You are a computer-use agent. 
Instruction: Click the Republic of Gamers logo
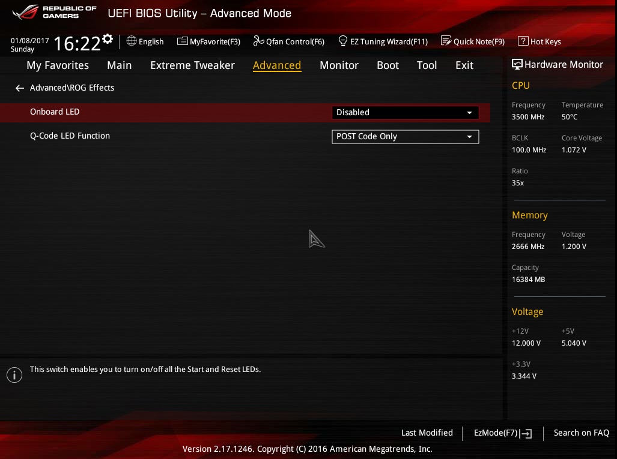point(55,12)
